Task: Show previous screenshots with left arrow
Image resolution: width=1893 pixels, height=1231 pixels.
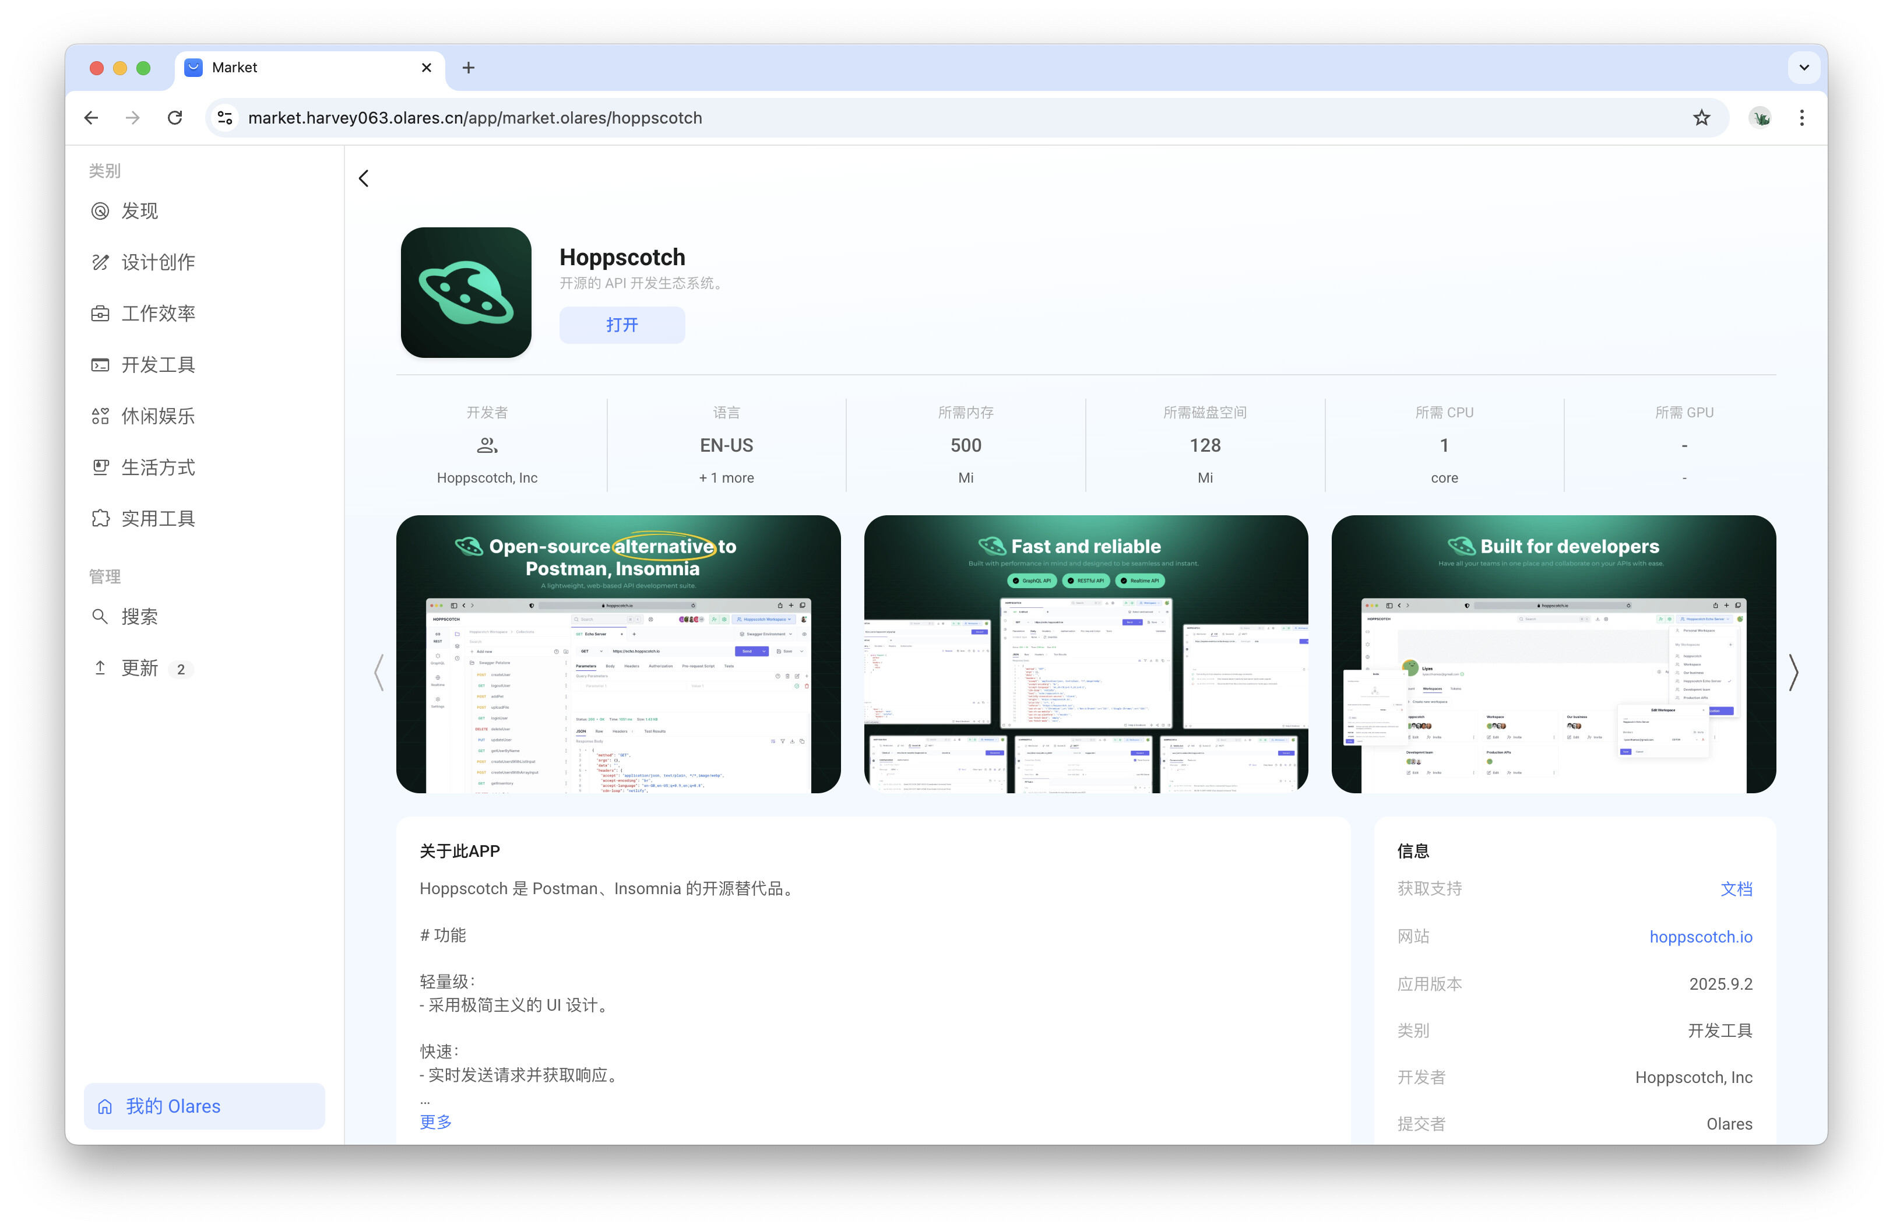Action: click(379, 673)
